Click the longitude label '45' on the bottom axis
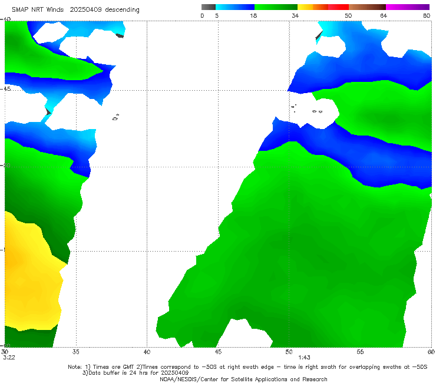Image resolution: width=436 pixels, height=383 pixels. [218, 352]
